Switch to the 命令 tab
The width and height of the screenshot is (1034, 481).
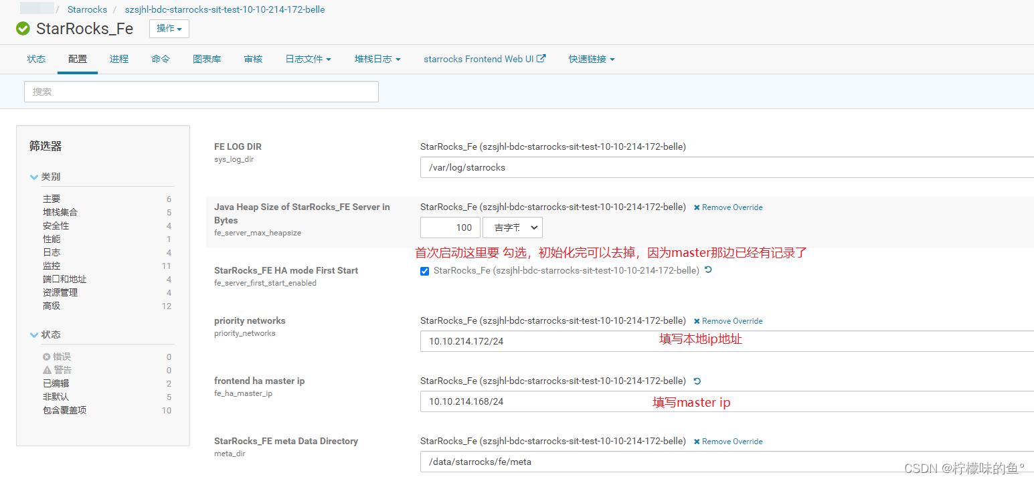click(x=161, y=59)
